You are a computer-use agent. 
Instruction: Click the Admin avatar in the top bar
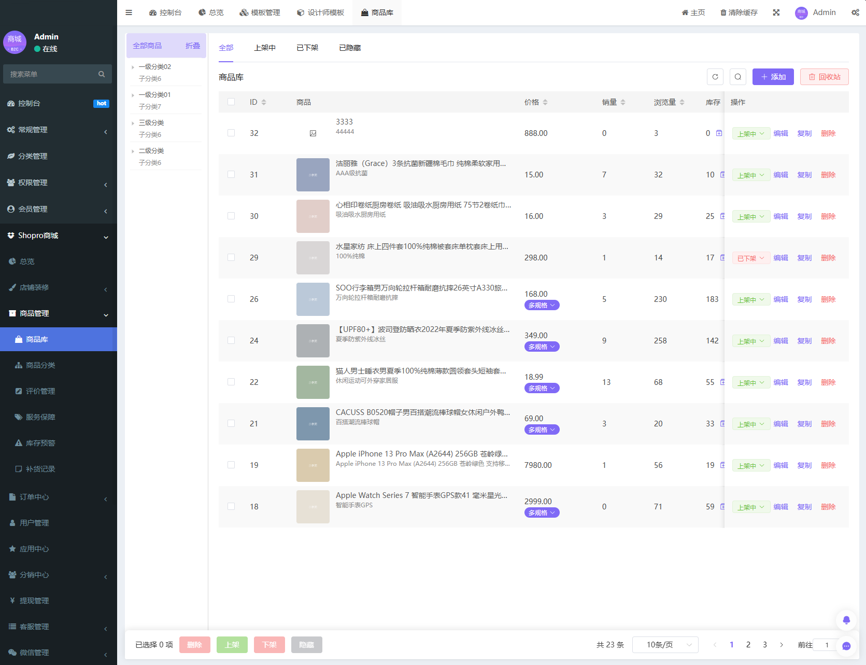click(x=800, y=12)
